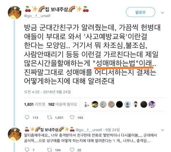171x152 pixels.
Task: Reply to main tweet via comment icon
Action: [x=27, y=117]
